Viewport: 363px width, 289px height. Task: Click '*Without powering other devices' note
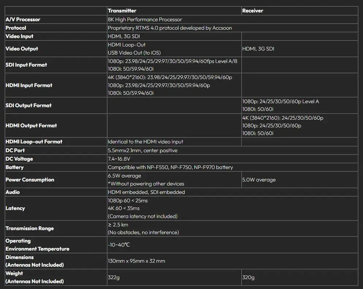coord(146,184)
